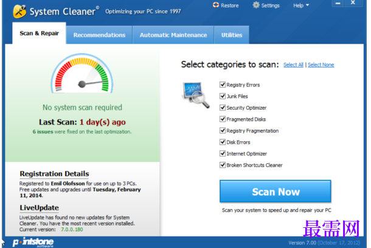Screen dimensions: 371x248
Task: Click the Scan Now button
Action: (x=275, y=191)
